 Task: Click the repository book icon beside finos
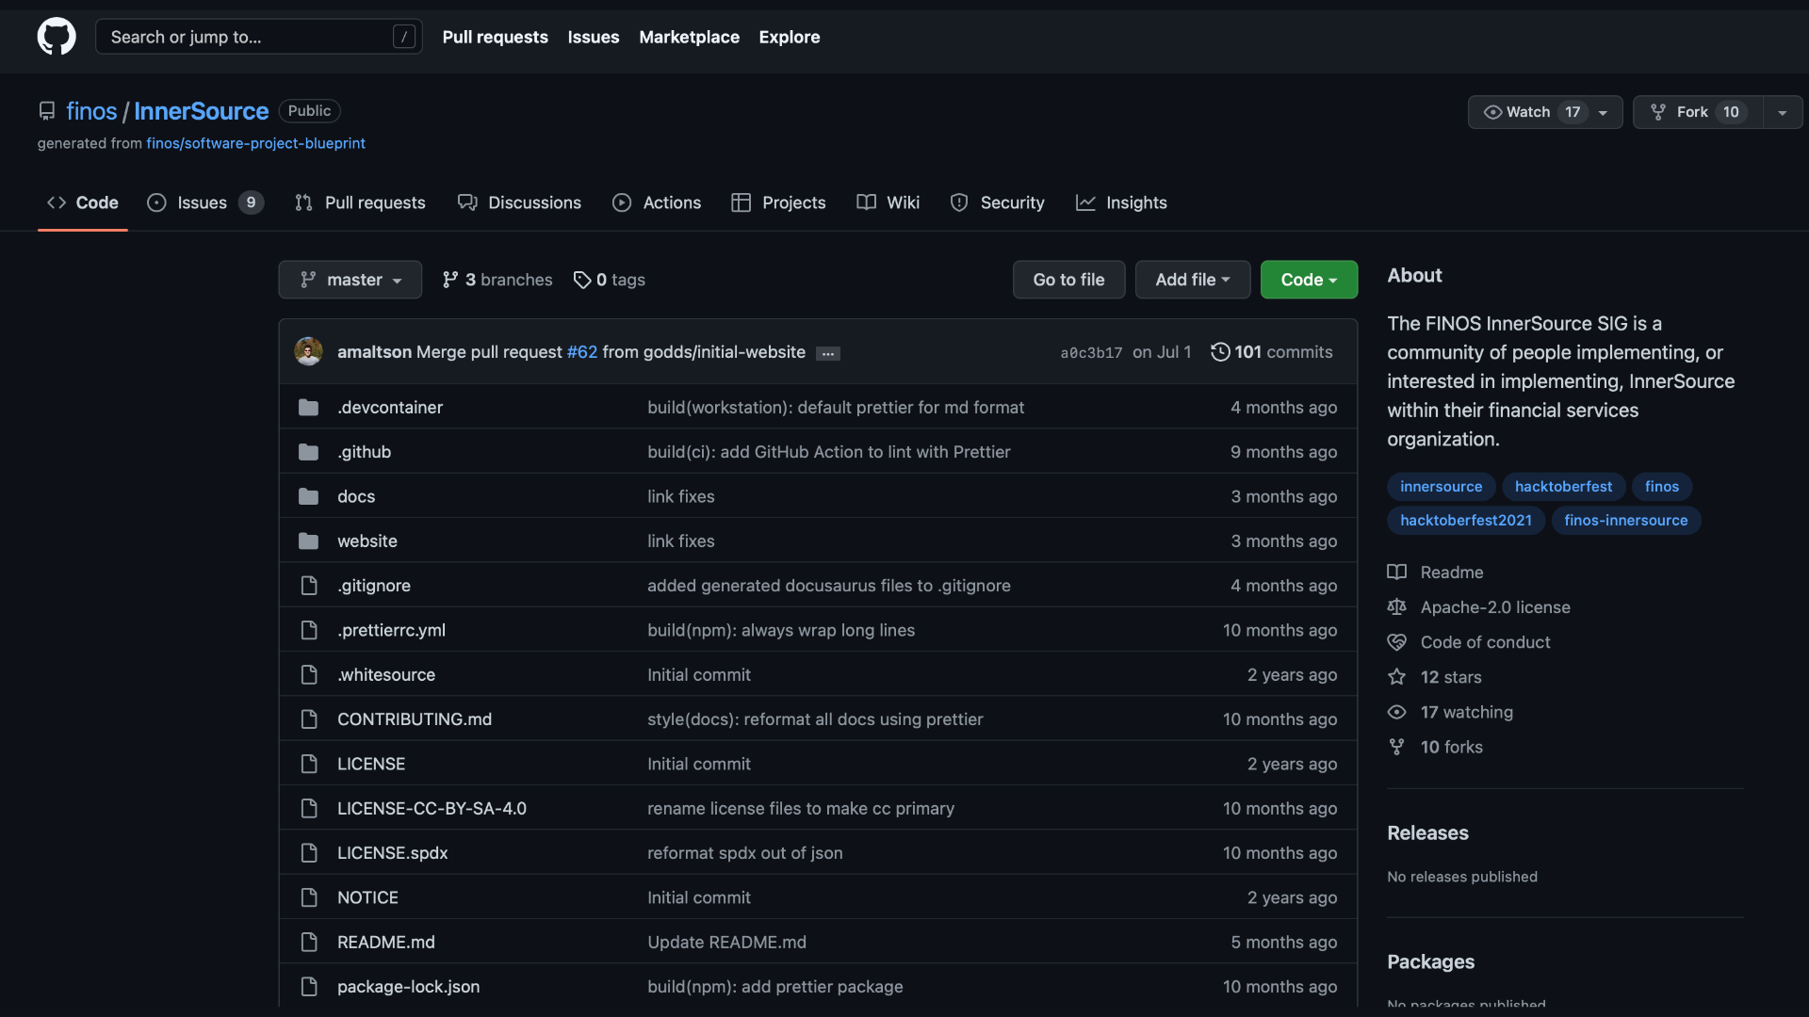pos(46,111)
